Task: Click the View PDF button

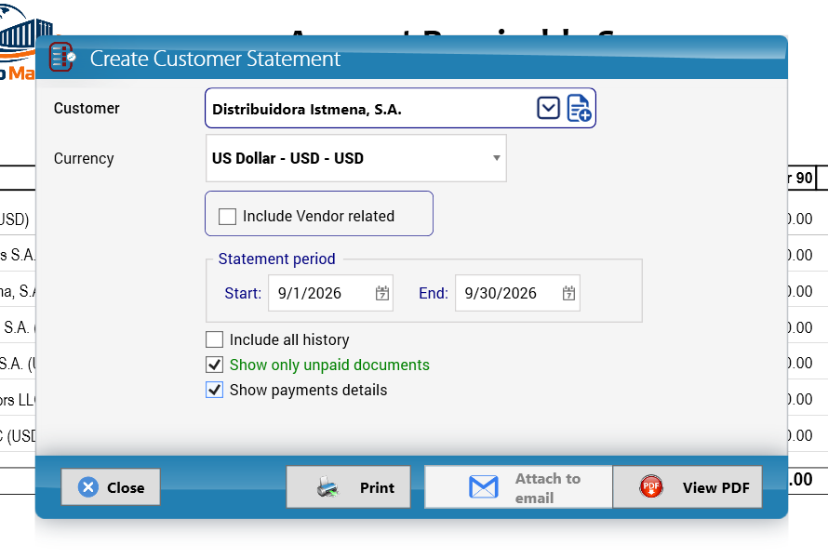Action: pos(688,486)
